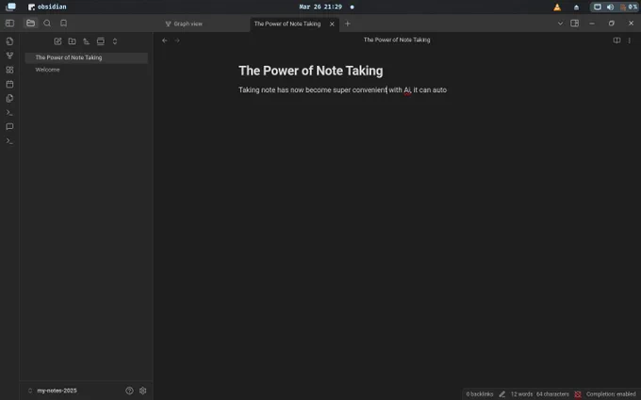Viewport: 641px width, 400px height.
Task: Open system volume speaker icon
Action: tap(610, 7)
